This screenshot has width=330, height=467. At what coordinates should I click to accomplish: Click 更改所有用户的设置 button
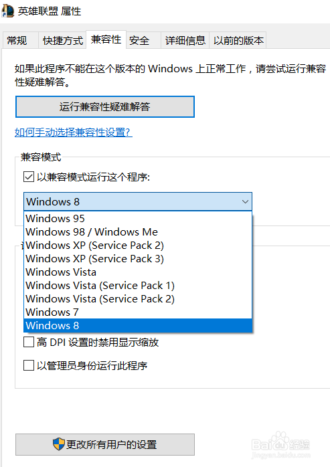coord(105,444)
